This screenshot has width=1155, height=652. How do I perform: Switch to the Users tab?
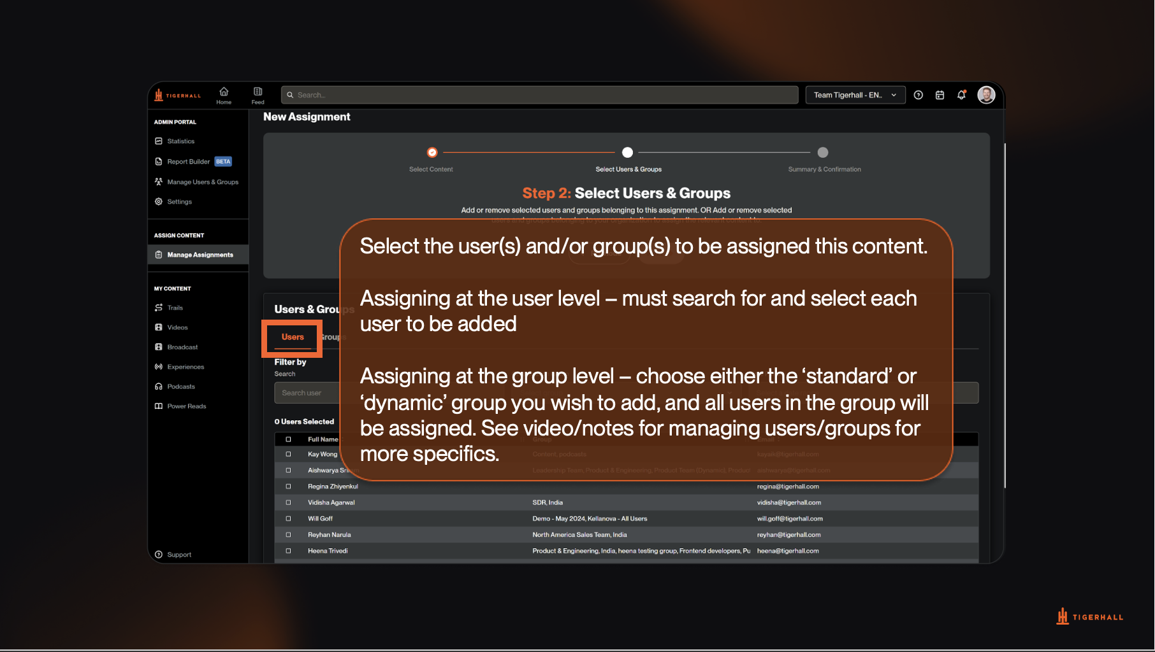point(293,337)
